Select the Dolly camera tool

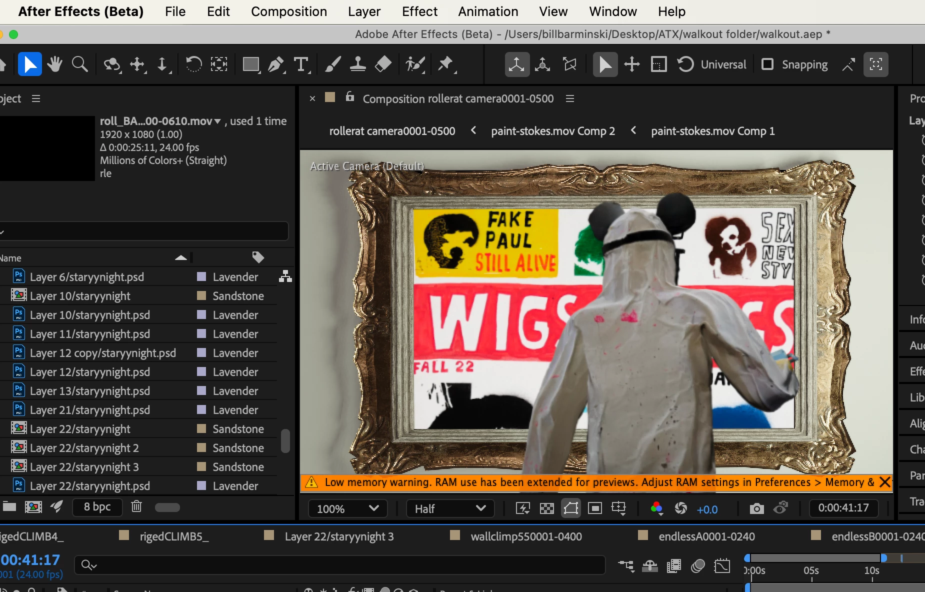tap(162, 64)
